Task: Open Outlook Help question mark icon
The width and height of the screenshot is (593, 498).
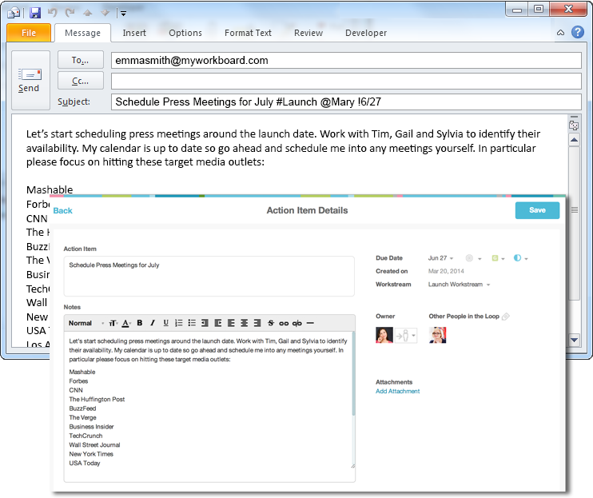Action: pyautogui.click(x=578, y=32)
